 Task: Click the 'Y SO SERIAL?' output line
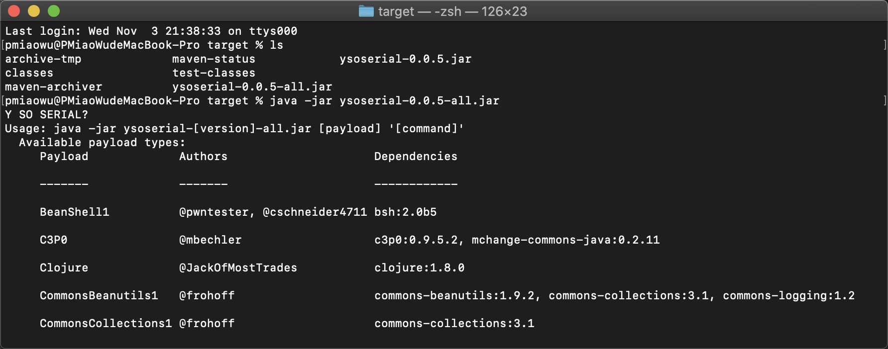[x=46, y=115]
